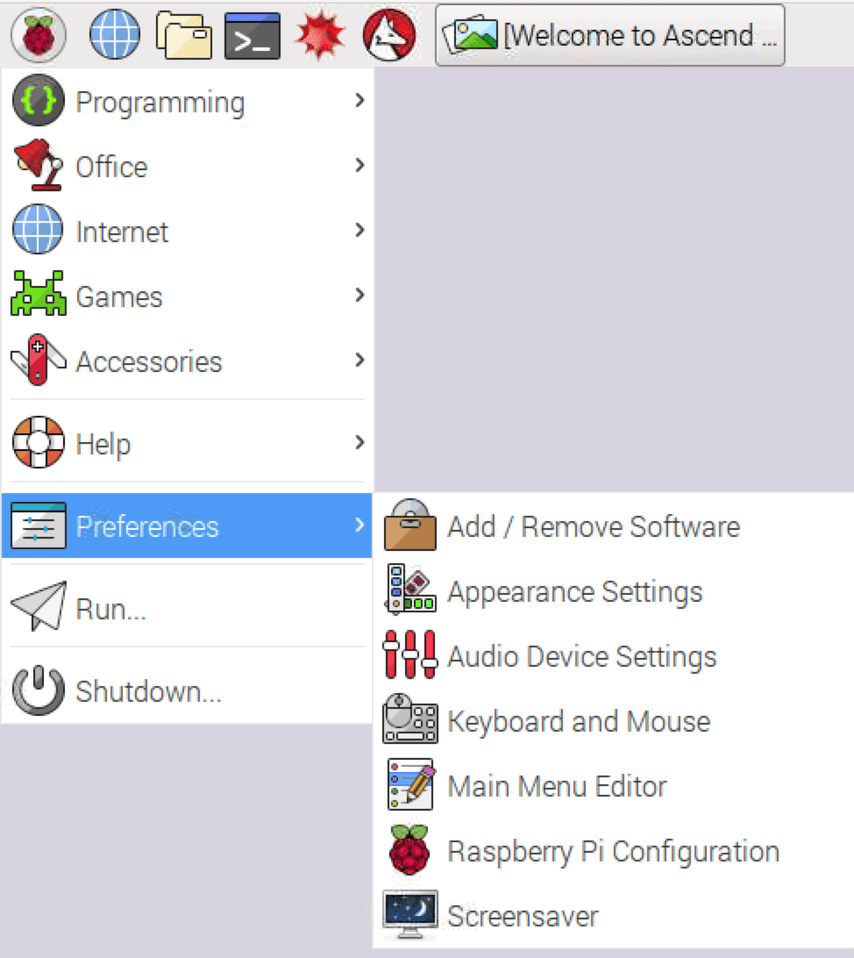854x958 pixels.
Task: Click the Raspberry Pi menu icon
Action: point(37,35)
